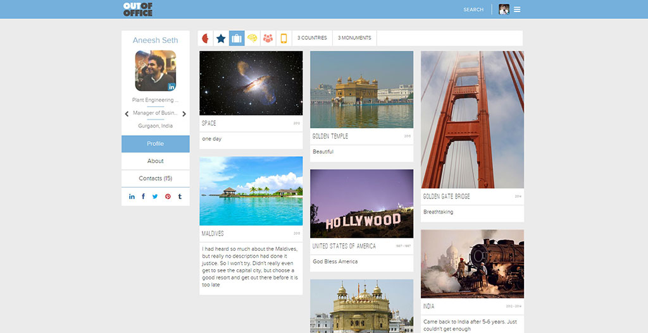Select the orange mobile phone tab icon
Image resolution: width=648 pixels, height=333 pixels.
click(x=284, y=39)
